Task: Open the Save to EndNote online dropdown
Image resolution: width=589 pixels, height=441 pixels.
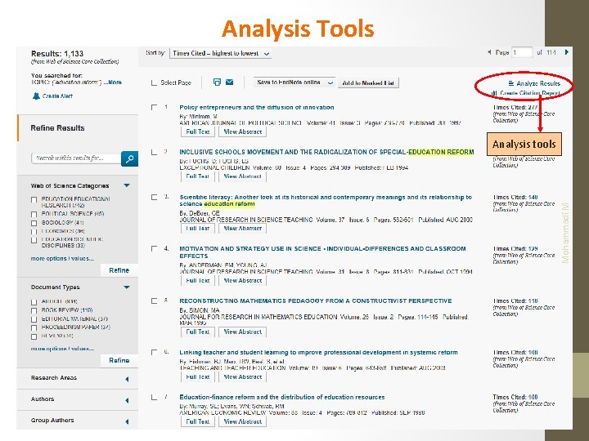Action: click(294, 82)
